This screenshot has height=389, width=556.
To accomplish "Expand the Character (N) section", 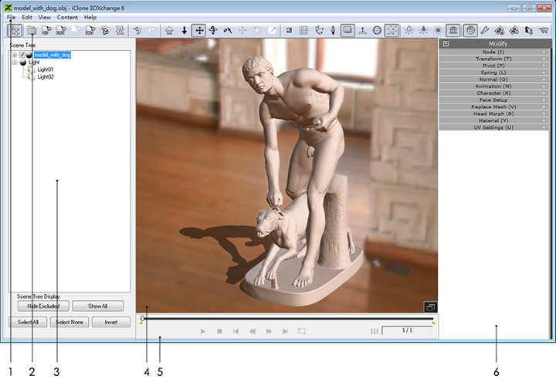I will coord(493,93).
